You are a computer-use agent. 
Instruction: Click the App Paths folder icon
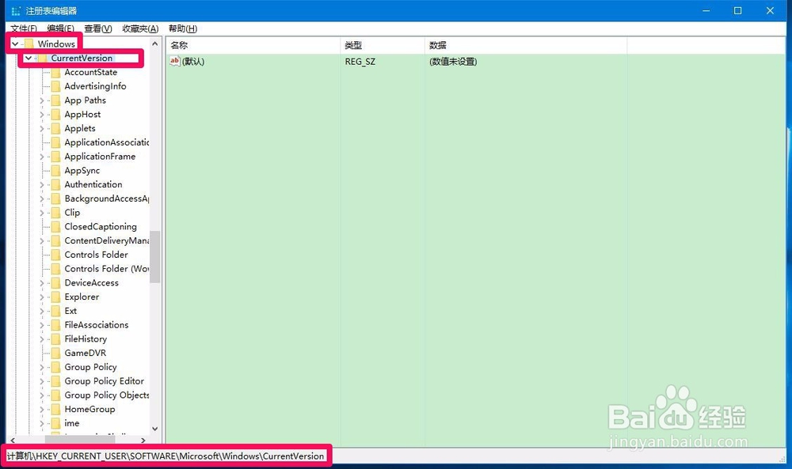click(55, 100)
